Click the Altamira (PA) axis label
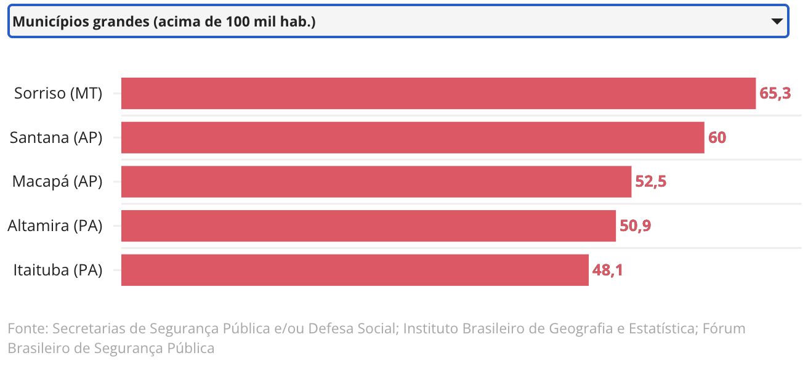The width and height of the screenshot is (808, 366). 55,226
